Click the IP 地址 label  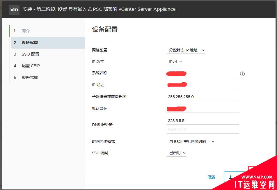pyautogui.click(x=98, y=85)
